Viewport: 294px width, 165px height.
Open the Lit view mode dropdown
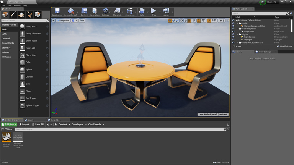coord(74,21)
